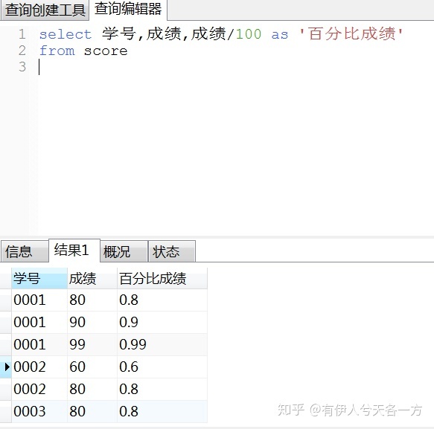Image resolution: width=434 pixels, height=429 pixels.
Task: Select the 成绩 cell with value 90
Action: [x=92, y=322]
